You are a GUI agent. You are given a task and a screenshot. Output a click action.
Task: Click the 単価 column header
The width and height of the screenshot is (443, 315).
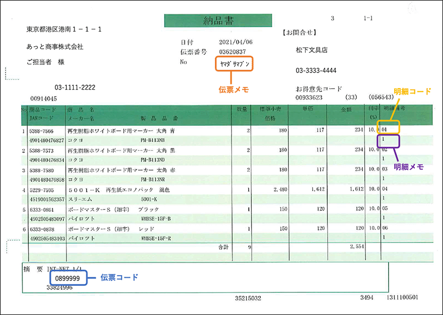coord(308,109)
